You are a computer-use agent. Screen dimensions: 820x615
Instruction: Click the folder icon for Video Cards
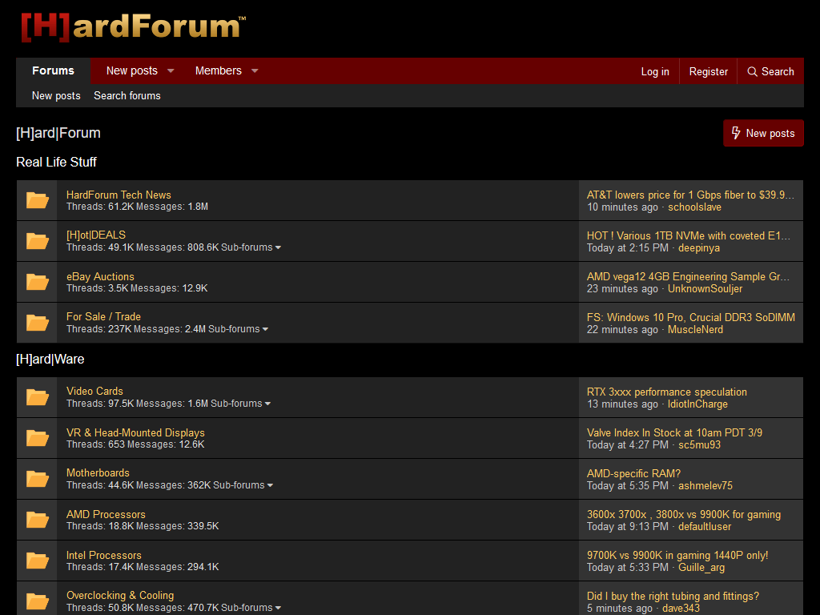pos(38,397)
